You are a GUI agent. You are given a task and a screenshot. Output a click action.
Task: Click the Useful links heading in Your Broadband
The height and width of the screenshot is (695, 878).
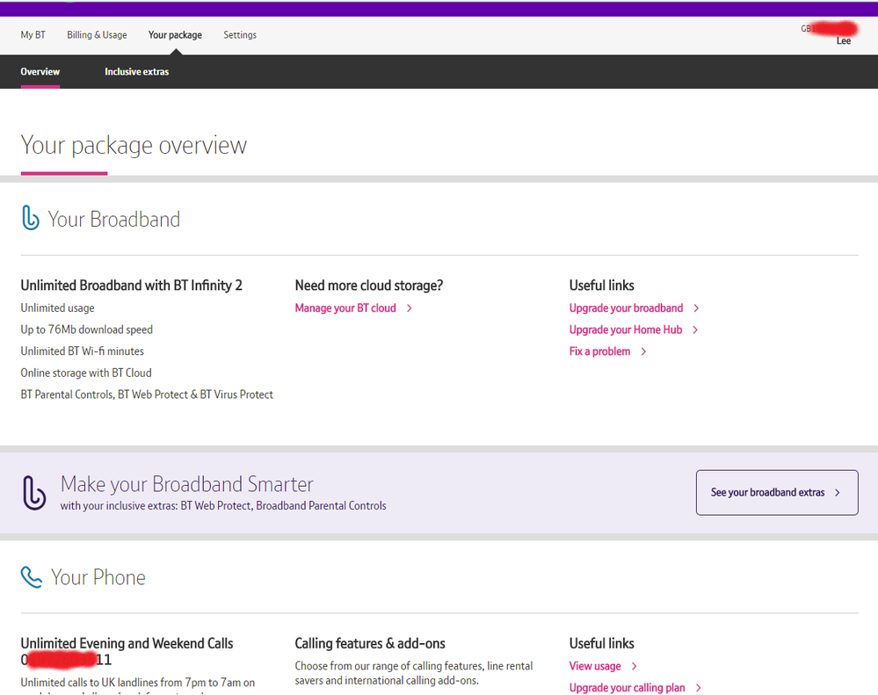[x=602, y=286]
